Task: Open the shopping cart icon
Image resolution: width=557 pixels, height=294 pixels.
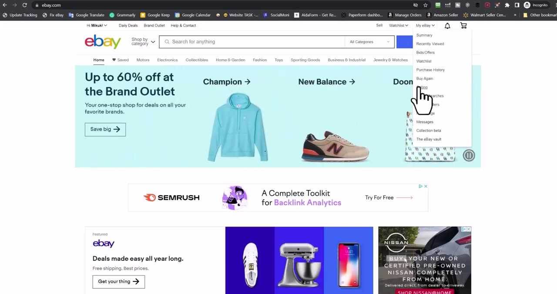Action: click(x=463, y=26)
